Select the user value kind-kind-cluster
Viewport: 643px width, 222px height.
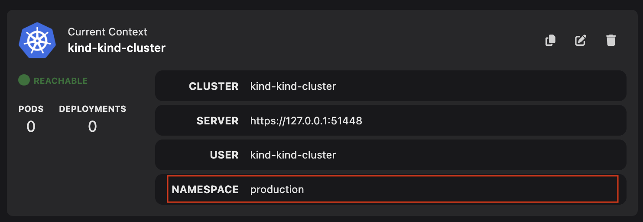coord(293,155)
